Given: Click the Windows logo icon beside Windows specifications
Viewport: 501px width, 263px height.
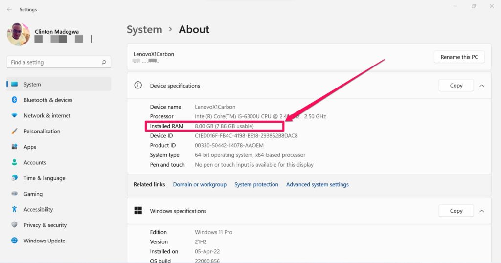Looking at the screenshot, I should tap(138, 210).
